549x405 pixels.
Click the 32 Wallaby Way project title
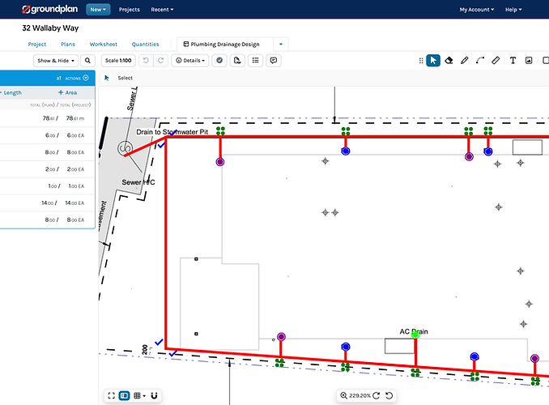click(x=50, y=28)
